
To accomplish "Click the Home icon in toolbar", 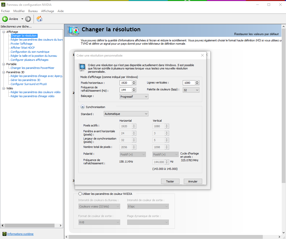I will pyautogui.click(x=39, y=19).
